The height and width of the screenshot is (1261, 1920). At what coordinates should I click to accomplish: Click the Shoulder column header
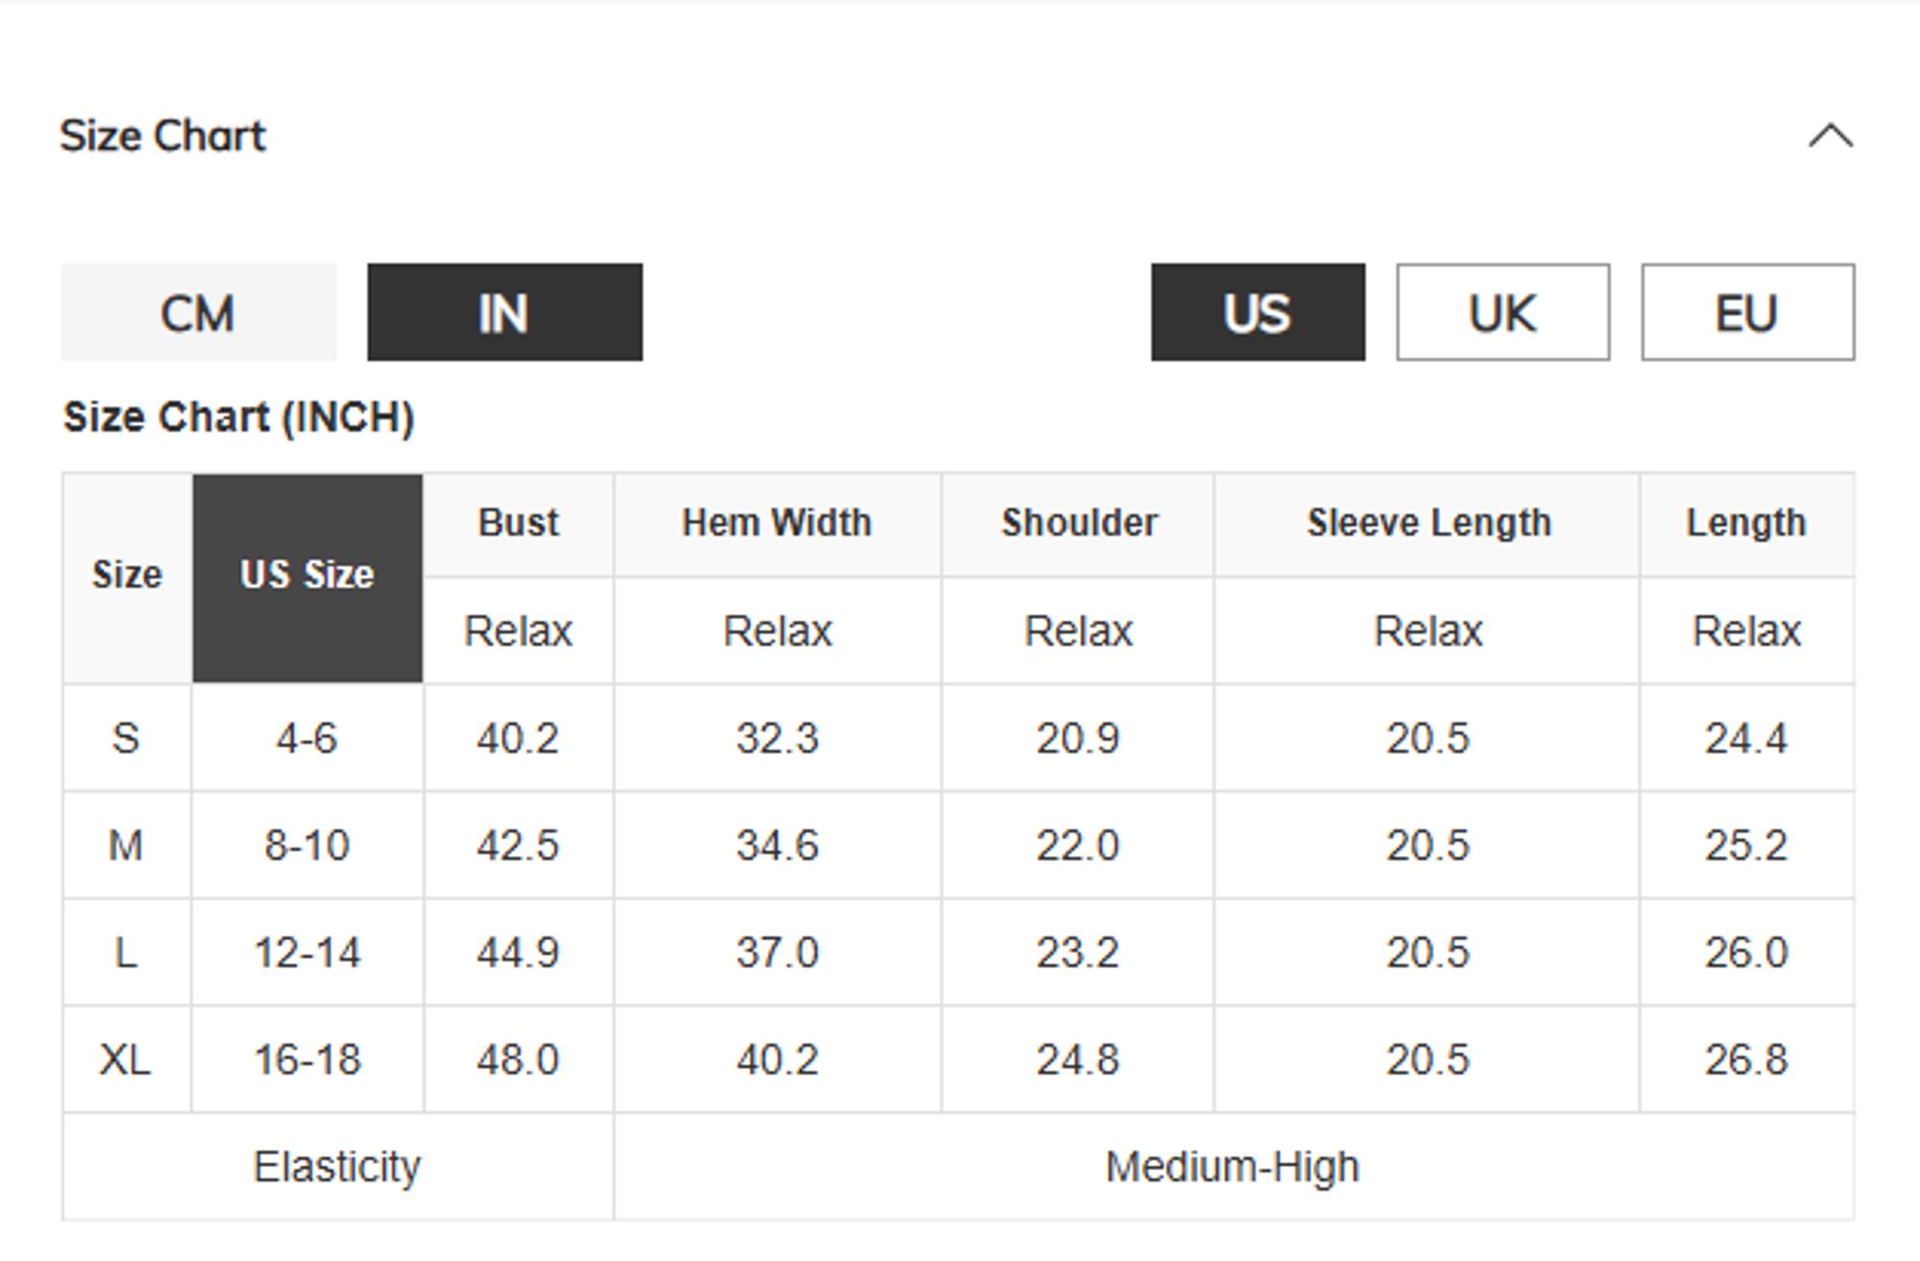(1079, 523)
